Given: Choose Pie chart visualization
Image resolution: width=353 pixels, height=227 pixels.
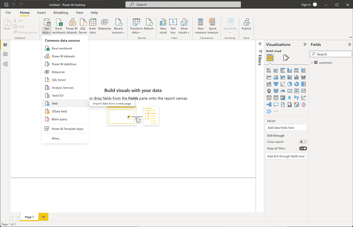Looking at the screenshot, I should coord(290,84).
